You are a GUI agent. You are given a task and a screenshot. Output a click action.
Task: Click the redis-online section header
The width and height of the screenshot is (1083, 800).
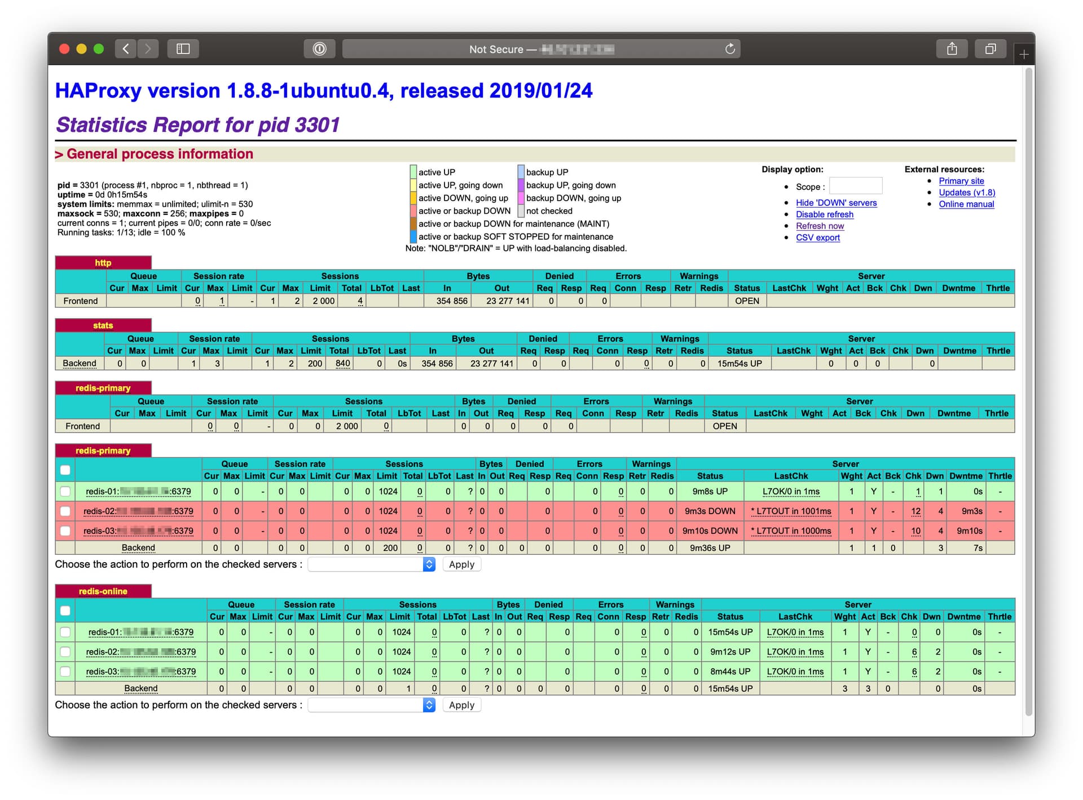[103, 591]
